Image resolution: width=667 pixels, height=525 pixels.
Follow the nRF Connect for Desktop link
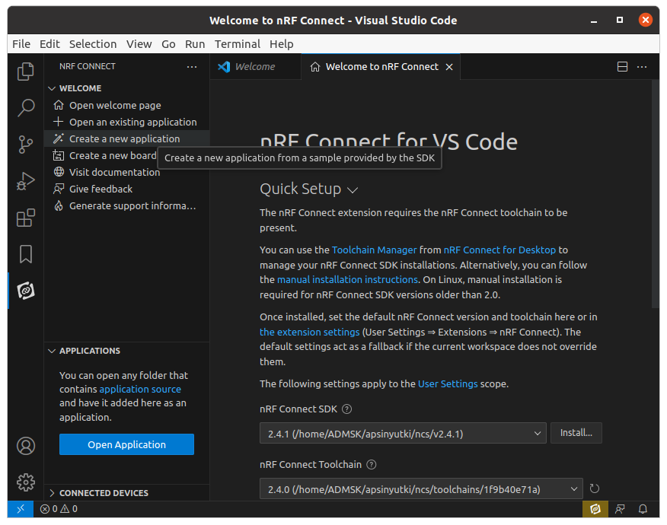point(499,250)
